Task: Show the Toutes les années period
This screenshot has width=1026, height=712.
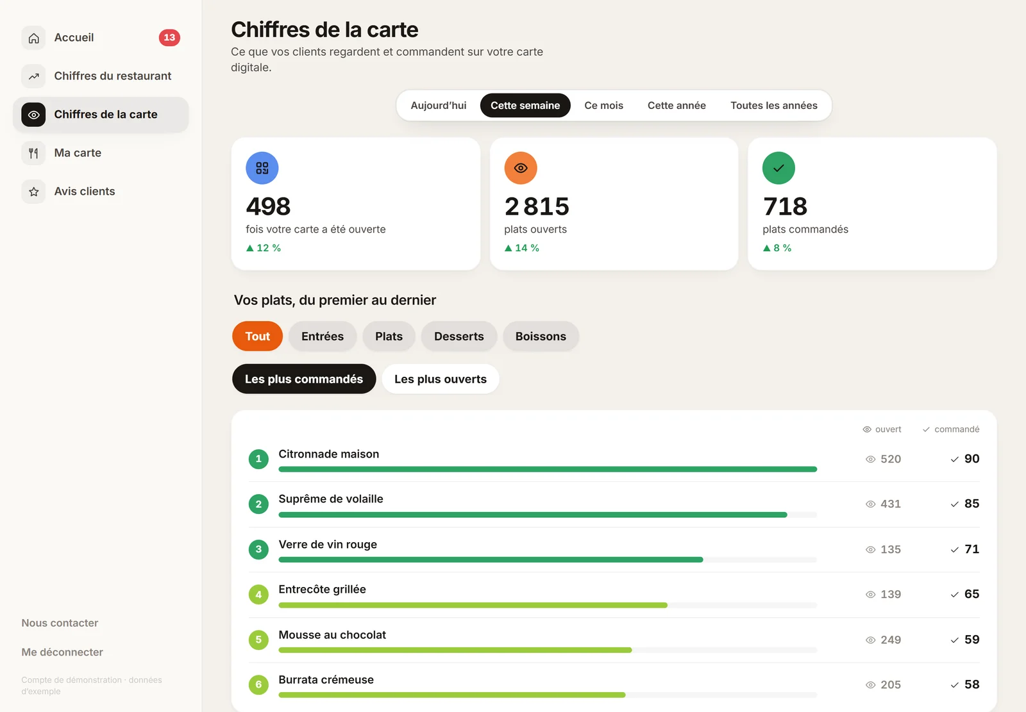Action: [x=774, y=106]
